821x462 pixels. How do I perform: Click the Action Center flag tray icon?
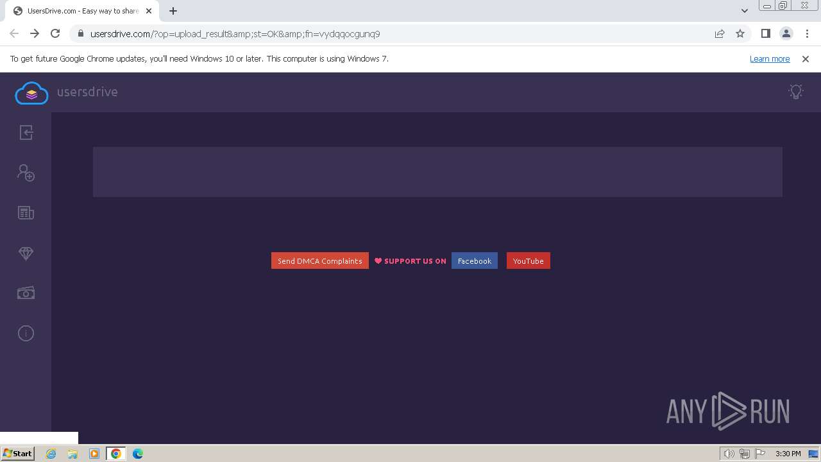[760, 454]
